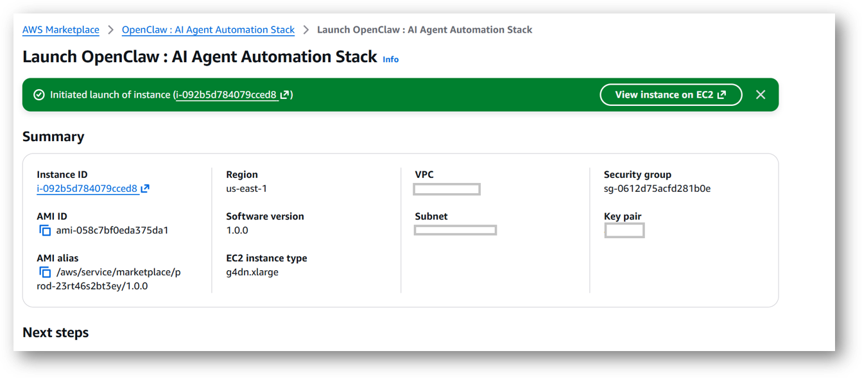Click the redacted Key pair value box
This screenshot has width=862, height=378.
point(625,230)
